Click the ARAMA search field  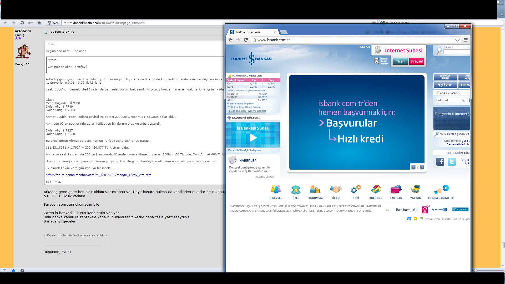(457, 52)
